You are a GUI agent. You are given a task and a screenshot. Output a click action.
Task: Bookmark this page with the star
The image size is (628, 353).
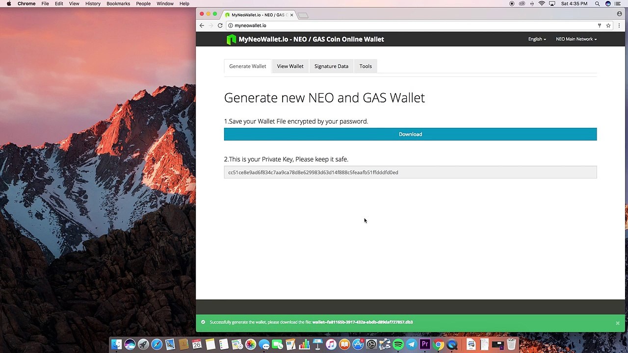pyautogui.click(x=608, y=25)
